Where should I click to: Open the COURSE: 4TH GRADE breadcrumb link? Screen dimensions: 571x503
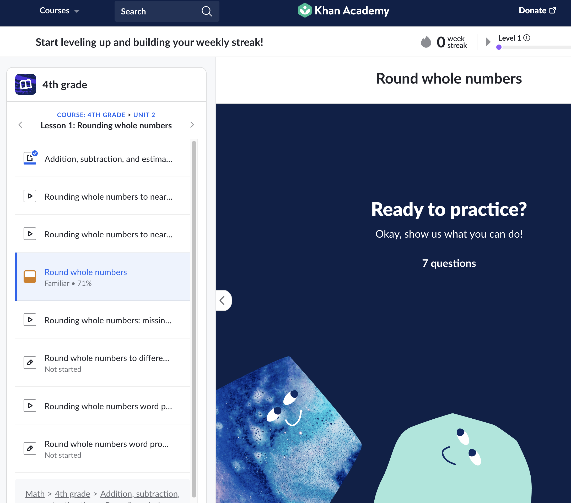pyautogui.click(x=91, y=115)
